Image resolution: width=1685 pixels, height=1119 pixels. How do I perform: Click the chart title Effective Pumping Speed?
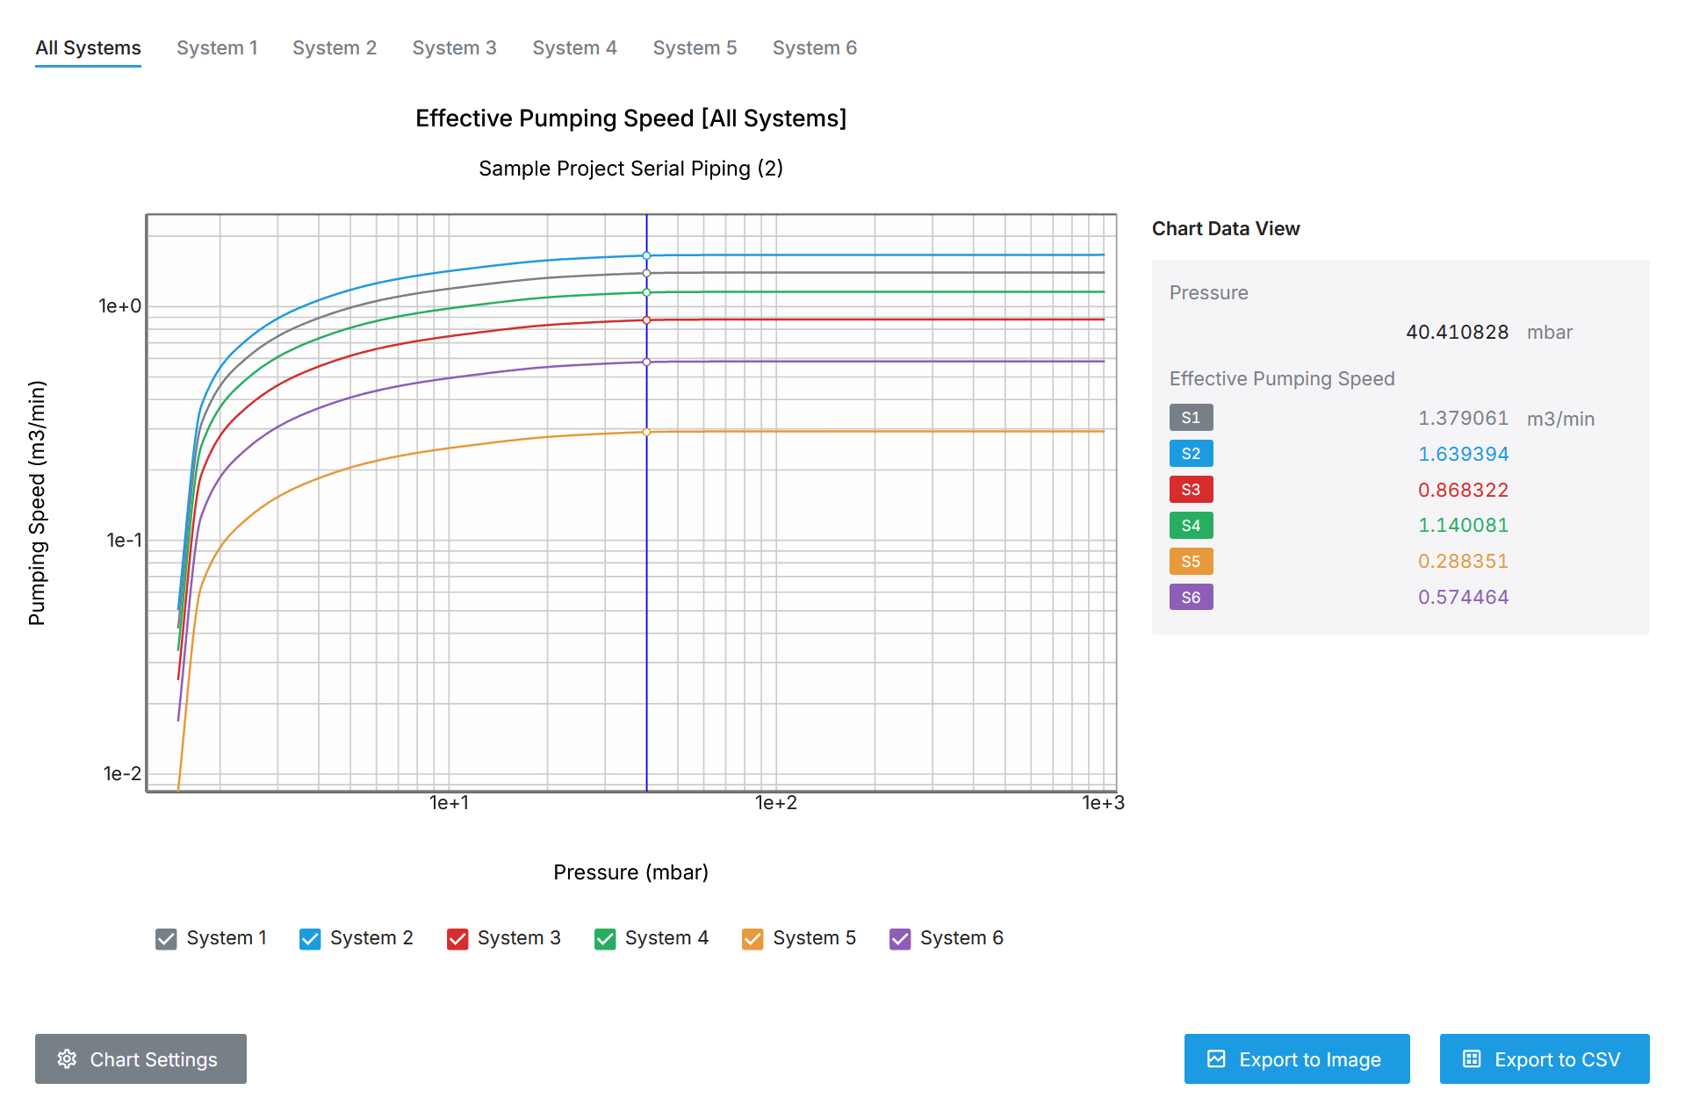pos(630,118)
